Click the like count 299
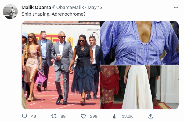 pyautogui.click(x=93, y=116)
